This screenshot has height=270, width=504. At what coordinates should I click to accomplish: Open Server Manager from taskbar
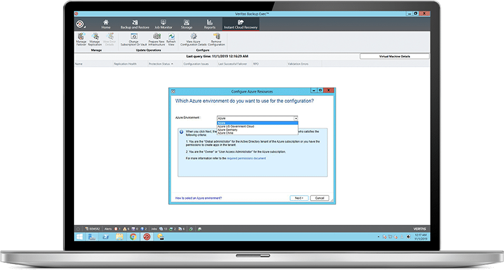[92, 237]
